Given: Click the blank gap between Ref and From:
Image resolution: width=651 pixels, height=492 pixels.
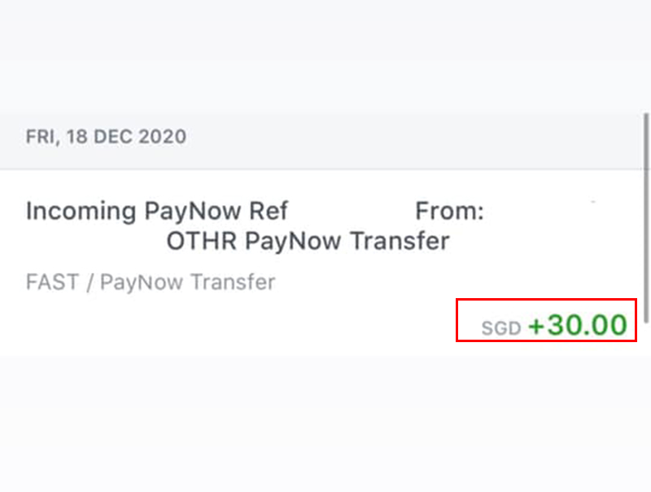Looking at the screenshot, I should click(352, 212).
